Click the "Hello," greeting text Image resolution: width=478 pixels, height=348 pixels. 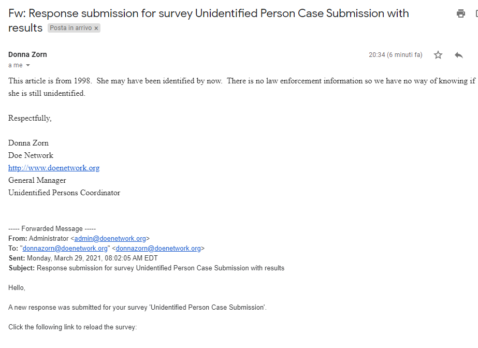[17, 287]
